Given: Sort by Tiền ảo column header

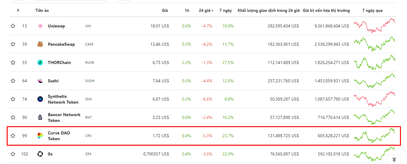Looking at the screenshot, I should pos(42,10).
